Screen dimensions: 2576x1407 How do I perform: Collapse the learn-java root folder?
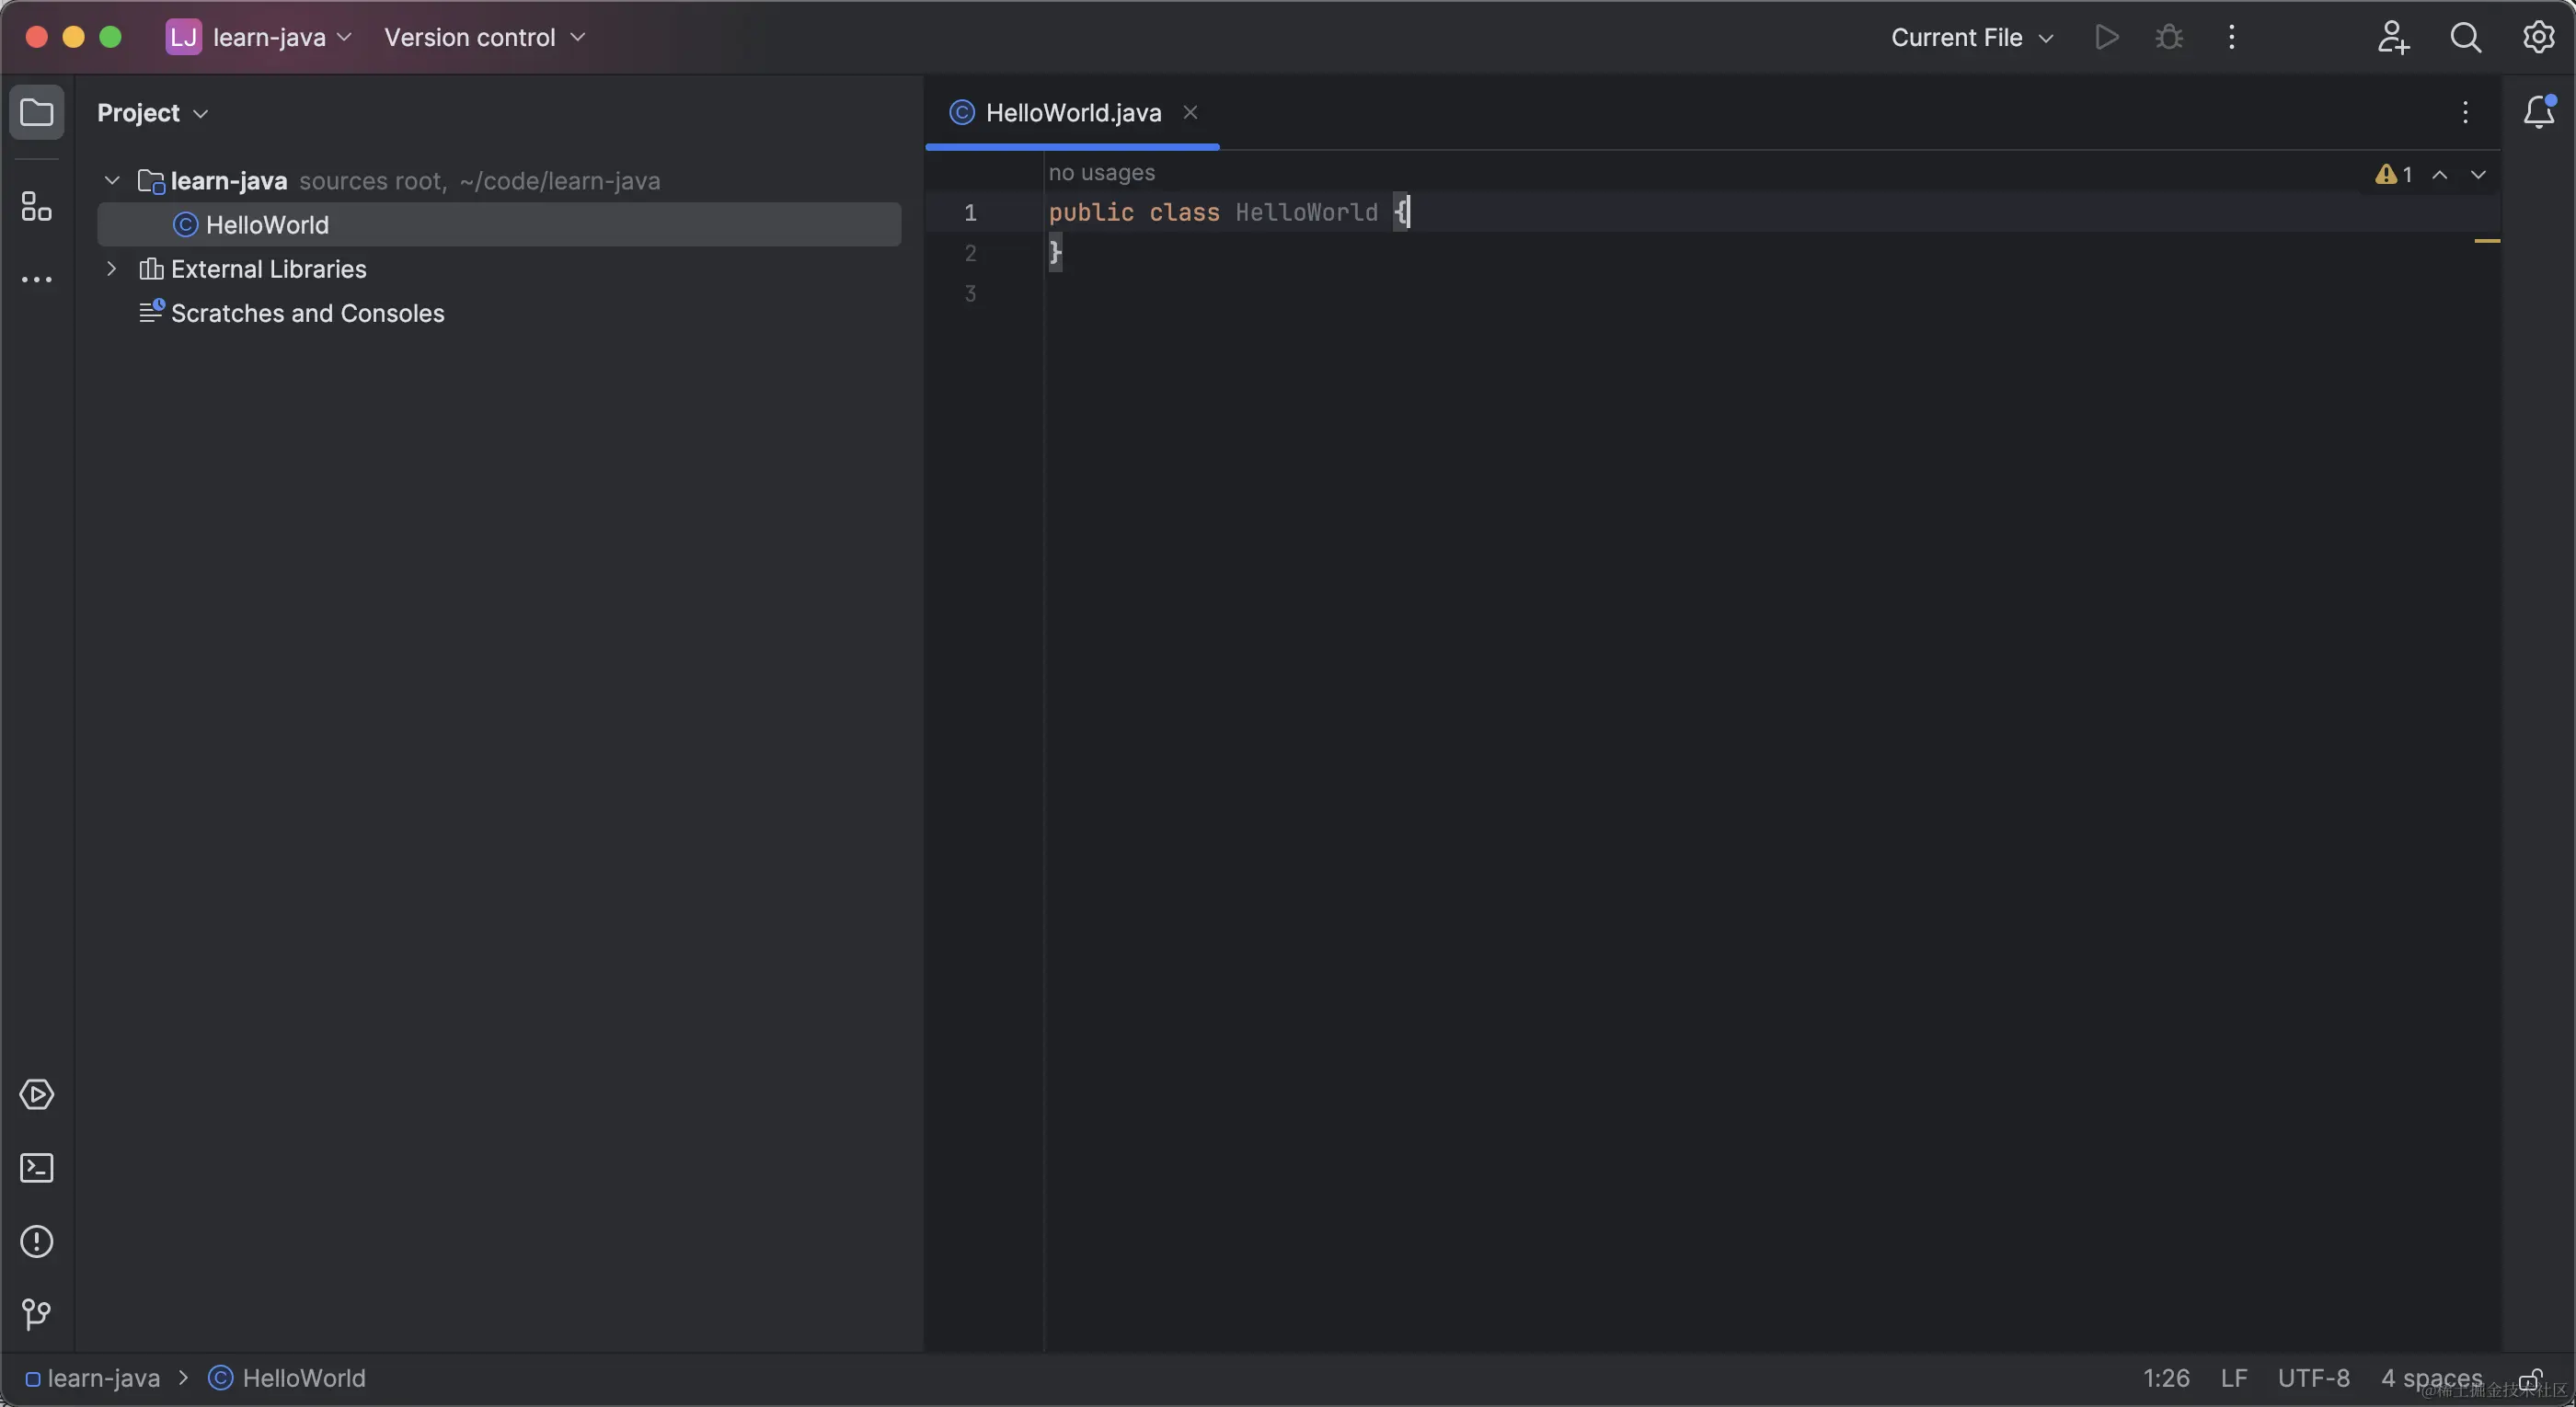pos(112,181)
